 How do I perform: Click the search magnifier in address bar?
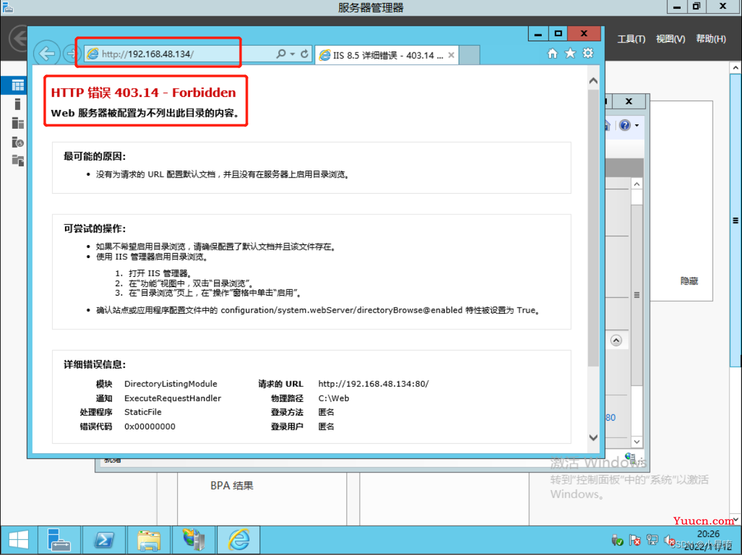click(281, 54)
